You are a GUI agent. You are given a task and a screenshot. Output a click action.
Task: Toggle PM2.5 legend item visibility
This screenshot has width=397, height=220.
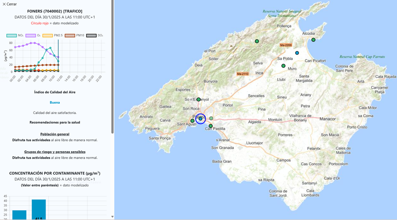[x=52, y=35]
